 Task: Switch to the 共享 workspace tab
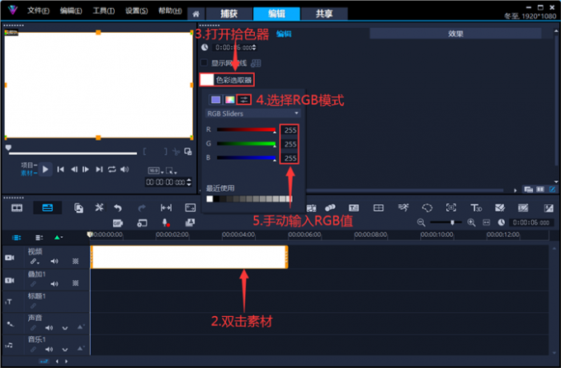click(324, 13)
